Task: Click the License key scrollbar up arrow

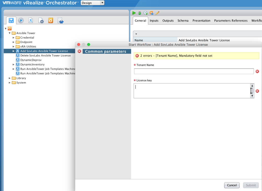Action: click(252, 86)
